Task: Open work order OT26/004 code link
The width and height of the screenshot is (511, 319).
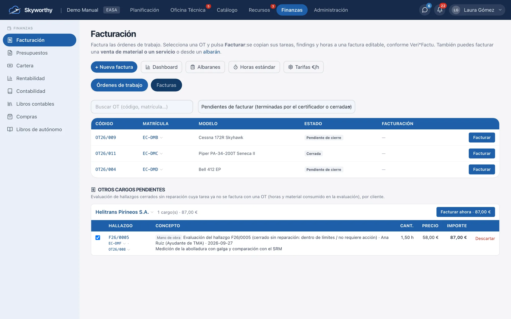Action: [x=106, y=169]
